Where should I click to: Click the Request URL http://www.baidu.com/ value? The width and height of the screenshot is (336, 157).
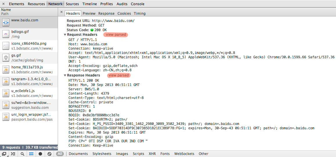[113, 21]
